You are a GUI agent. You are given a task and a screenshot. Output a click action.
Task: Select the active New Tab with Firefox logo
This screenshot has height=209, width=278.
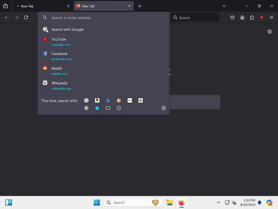(104, 6)
